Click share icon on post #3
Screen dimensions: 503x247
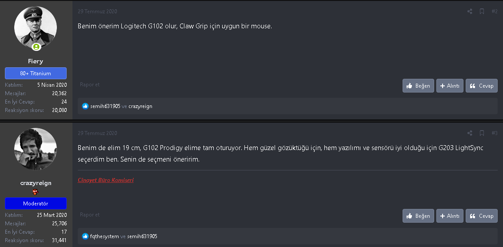point(470,133)
